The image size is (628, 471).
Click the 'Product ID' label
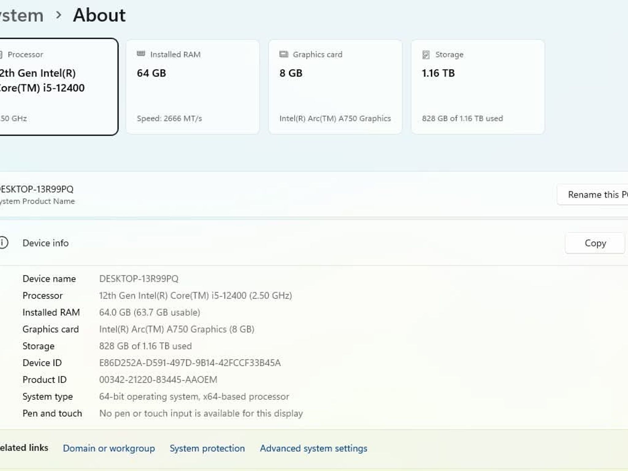pos(44,380)
